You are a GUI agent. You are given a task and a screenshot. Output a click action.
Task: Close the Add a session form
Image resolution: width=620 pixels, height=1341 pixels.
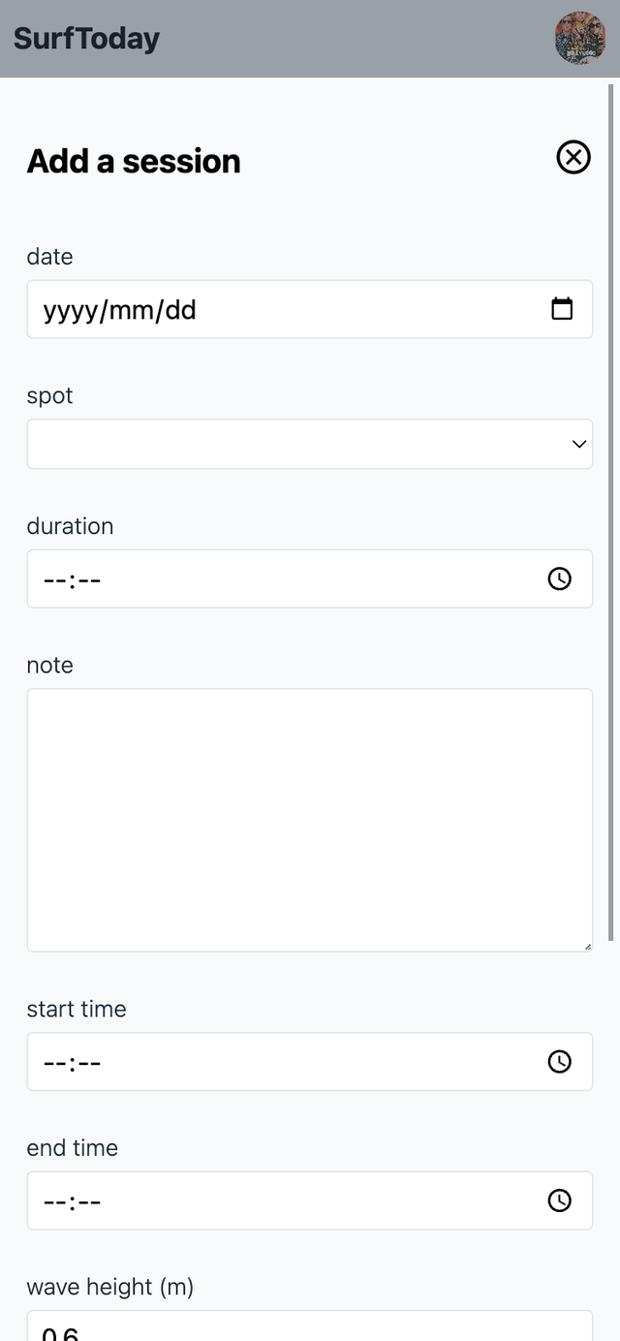[573, 157]
